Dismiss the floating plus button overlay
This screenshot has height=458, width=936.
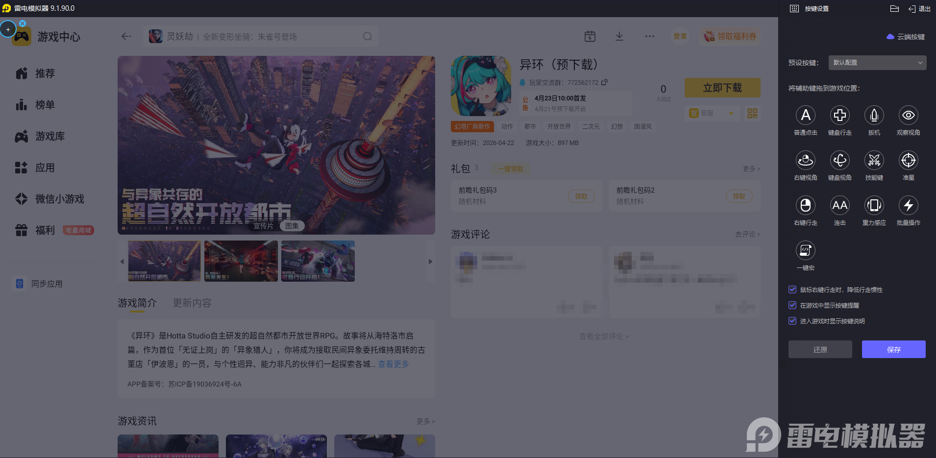[x=23, y=23]
